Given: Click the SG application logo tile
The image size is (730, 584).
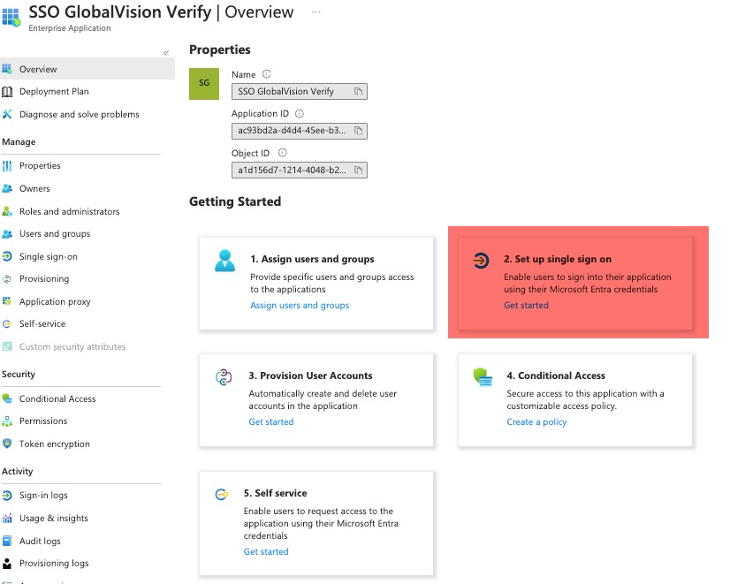Looking at the screenshot, I should (204, 82).
